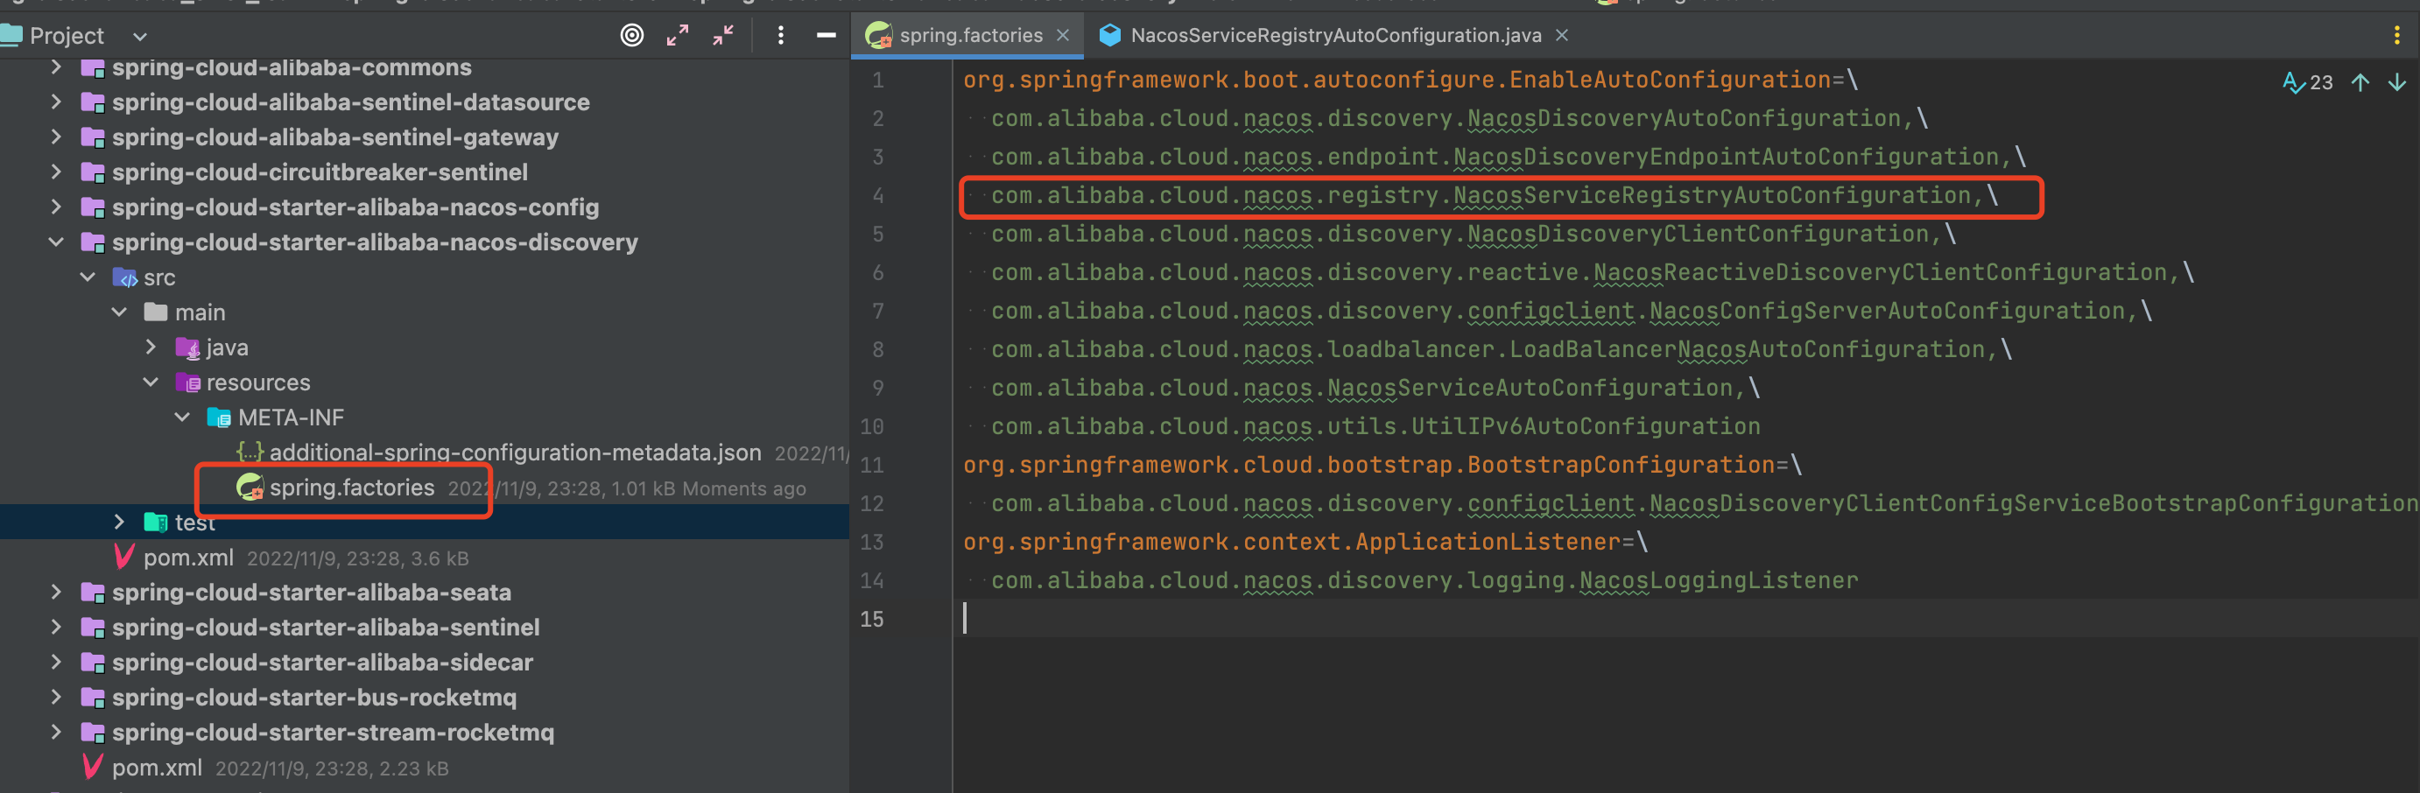Hide the Project tool window (minus icon)

[827, 36]
